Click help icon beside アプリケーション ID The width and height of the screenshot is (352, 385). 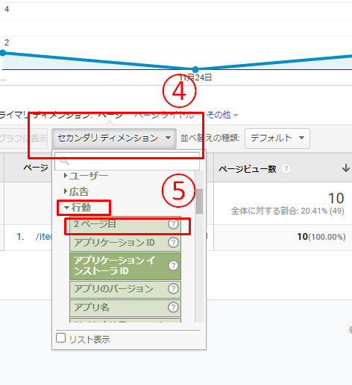click(173, 242)
